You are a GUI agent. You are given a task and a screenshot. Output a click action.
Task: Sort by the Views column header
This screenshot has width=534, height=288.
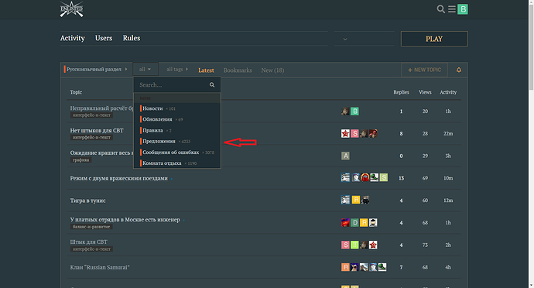click(x=425, y=92)
